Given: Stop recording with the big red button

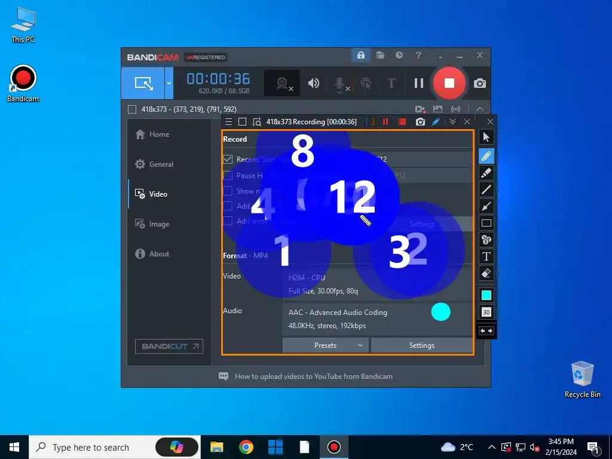Looking at the screenshot, I should click(449, 83).
